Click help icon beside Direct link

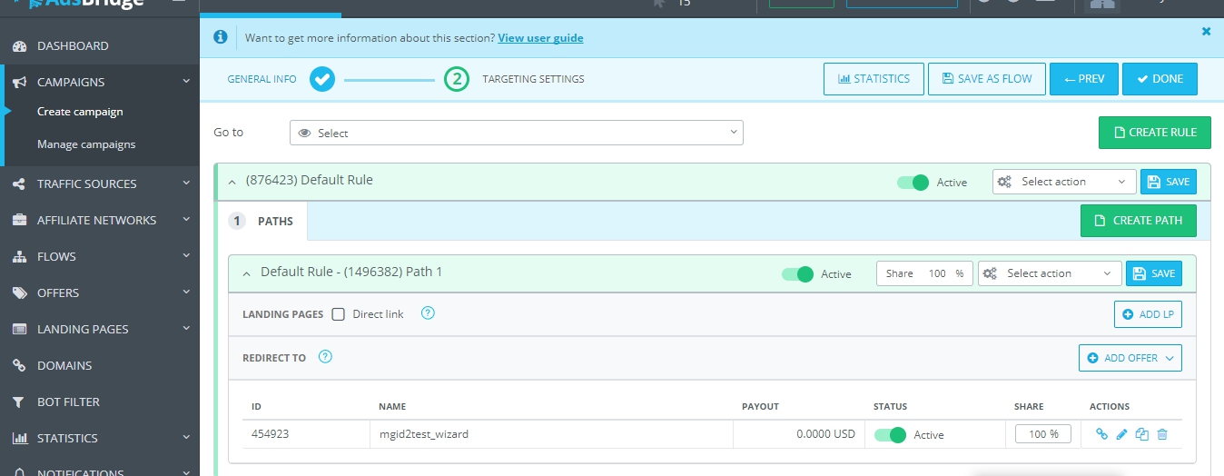click(429, 313)
